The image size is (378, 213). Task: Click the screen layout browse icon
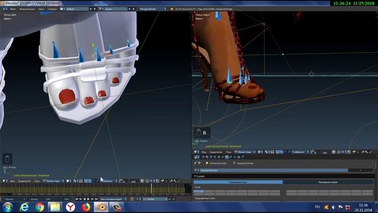click(x=62, y=9)
